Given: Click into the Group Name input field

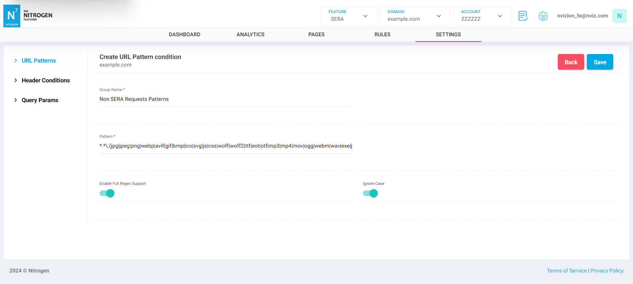Looking at the screenshot, I should click(226, 99).
